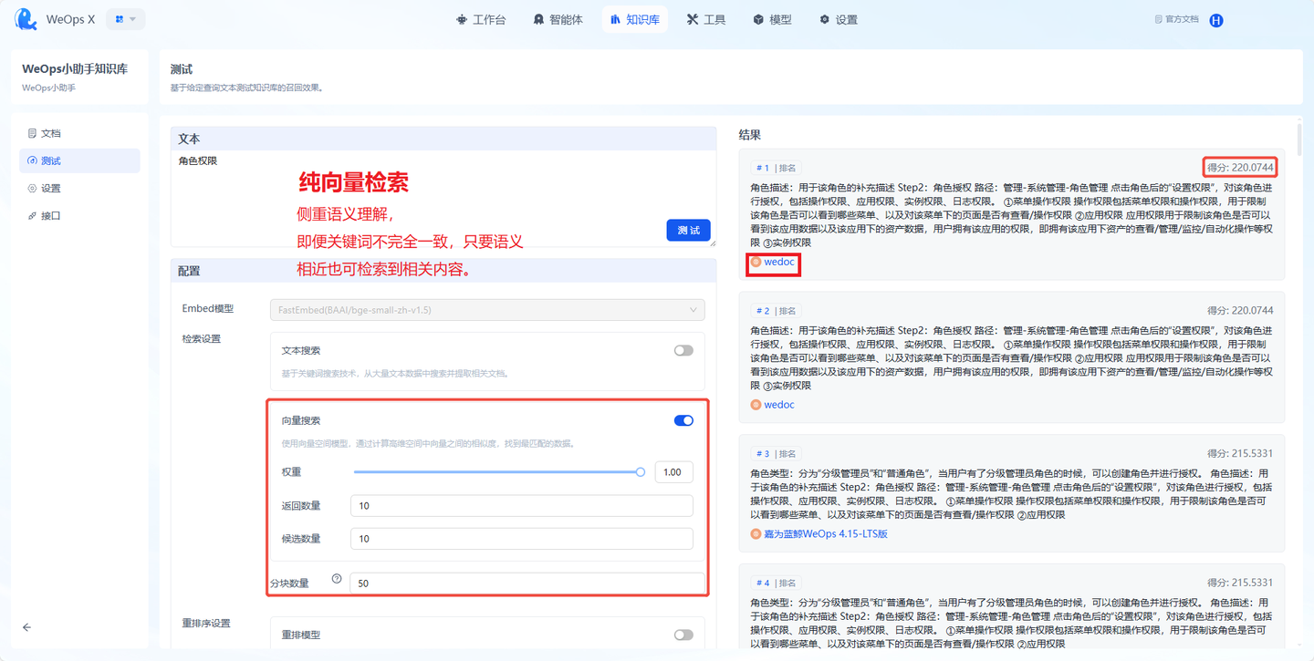This screenshot has width=1314, height=661.
Task: Enable the 重排模型 toggle
Action: 683,635
